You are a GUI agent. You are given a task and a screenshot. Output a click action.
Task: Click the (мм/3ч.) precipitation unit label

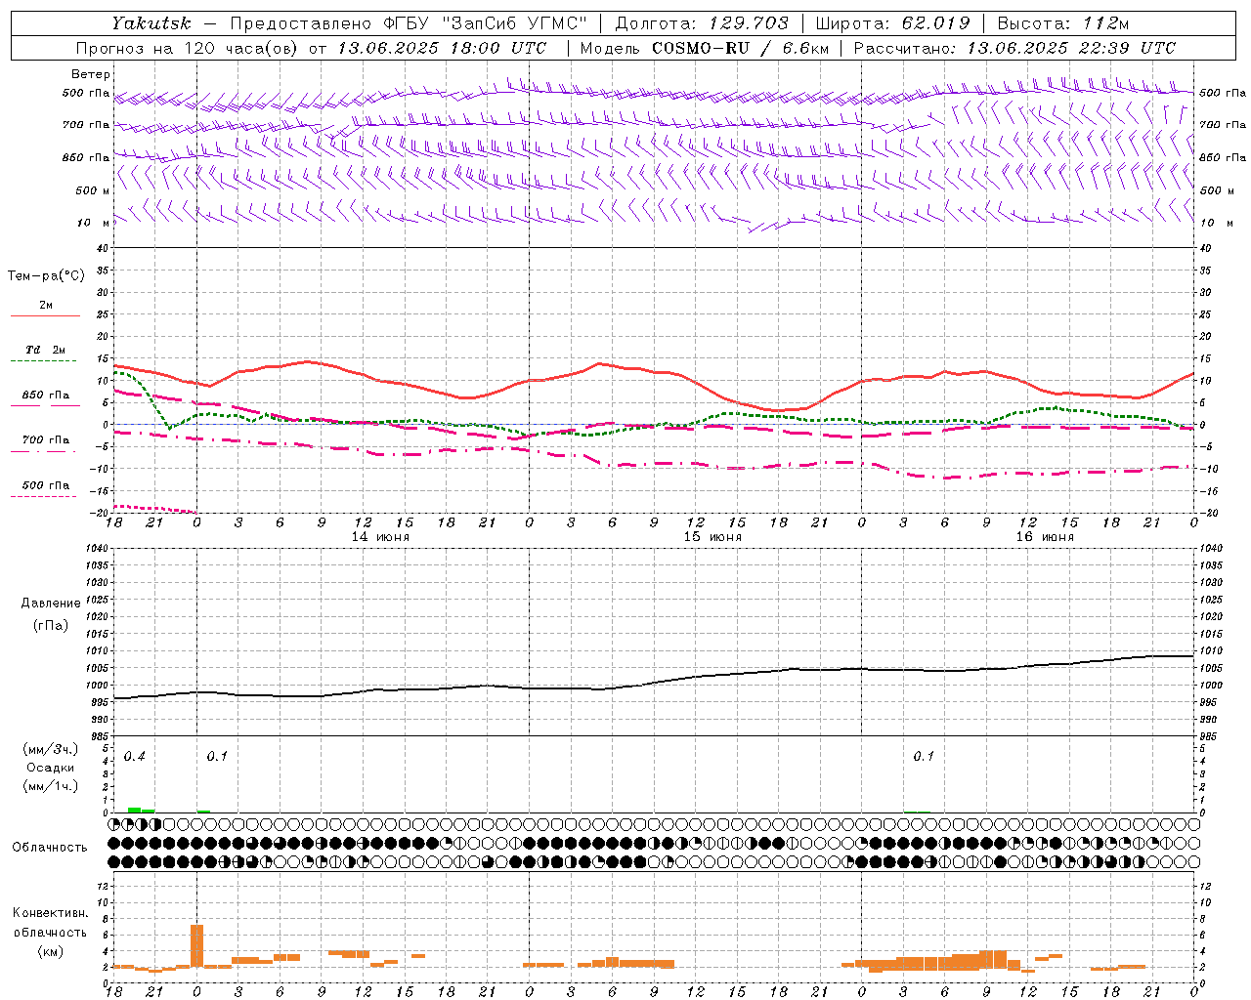(50, 749)
